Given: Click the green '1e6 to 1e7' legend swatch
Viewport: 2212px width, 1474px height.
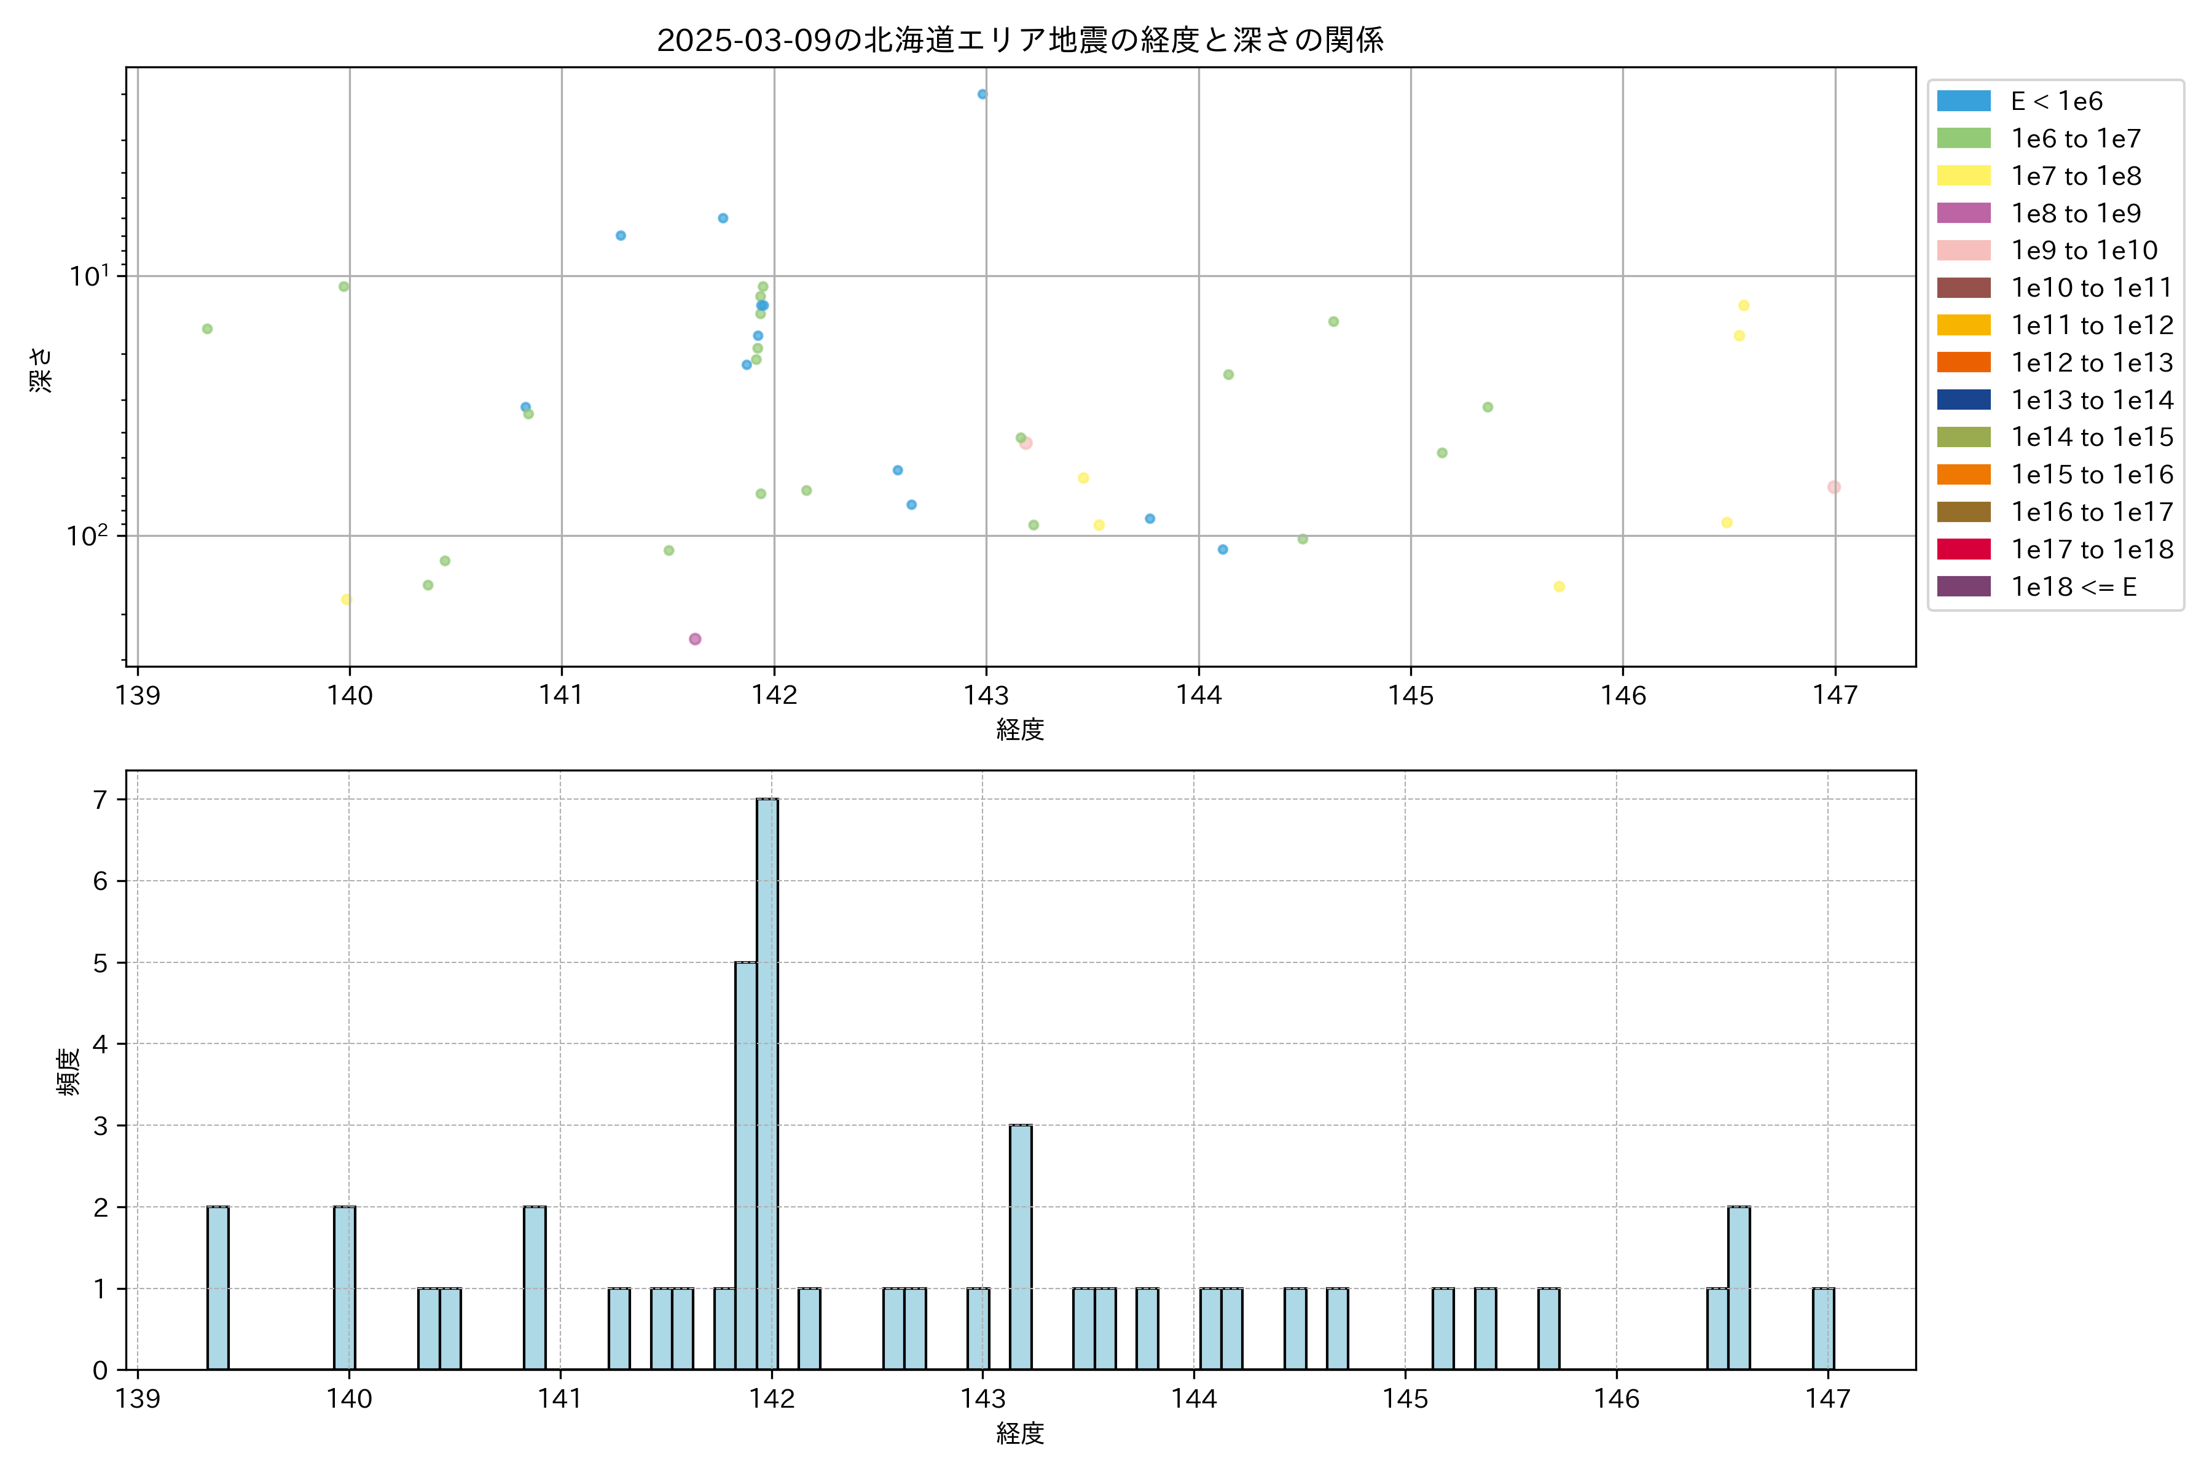Looking at the screenshot, I should (1963, 138).
